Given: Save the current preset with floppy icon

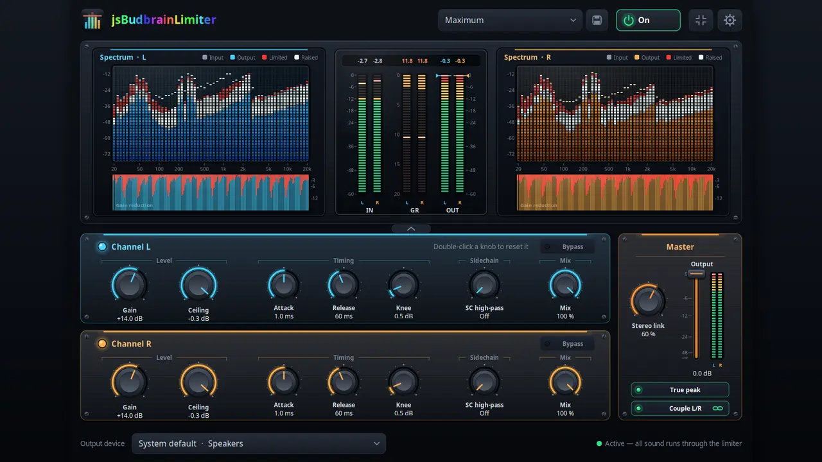Looking at the screenshot, I should coord(597,20).
